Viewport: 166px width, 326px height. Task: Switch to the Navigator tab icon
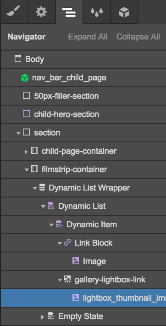coord(69,12)
